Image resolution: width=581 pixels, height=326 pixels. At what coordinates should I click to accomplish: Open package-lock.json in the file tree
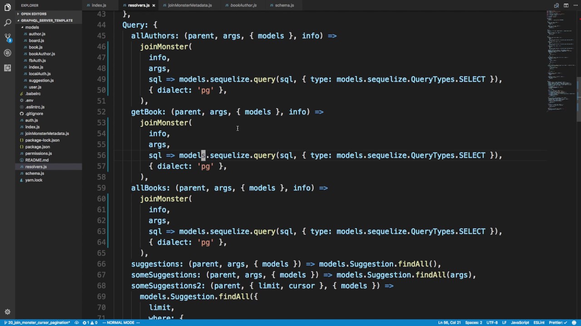(42, 140)
